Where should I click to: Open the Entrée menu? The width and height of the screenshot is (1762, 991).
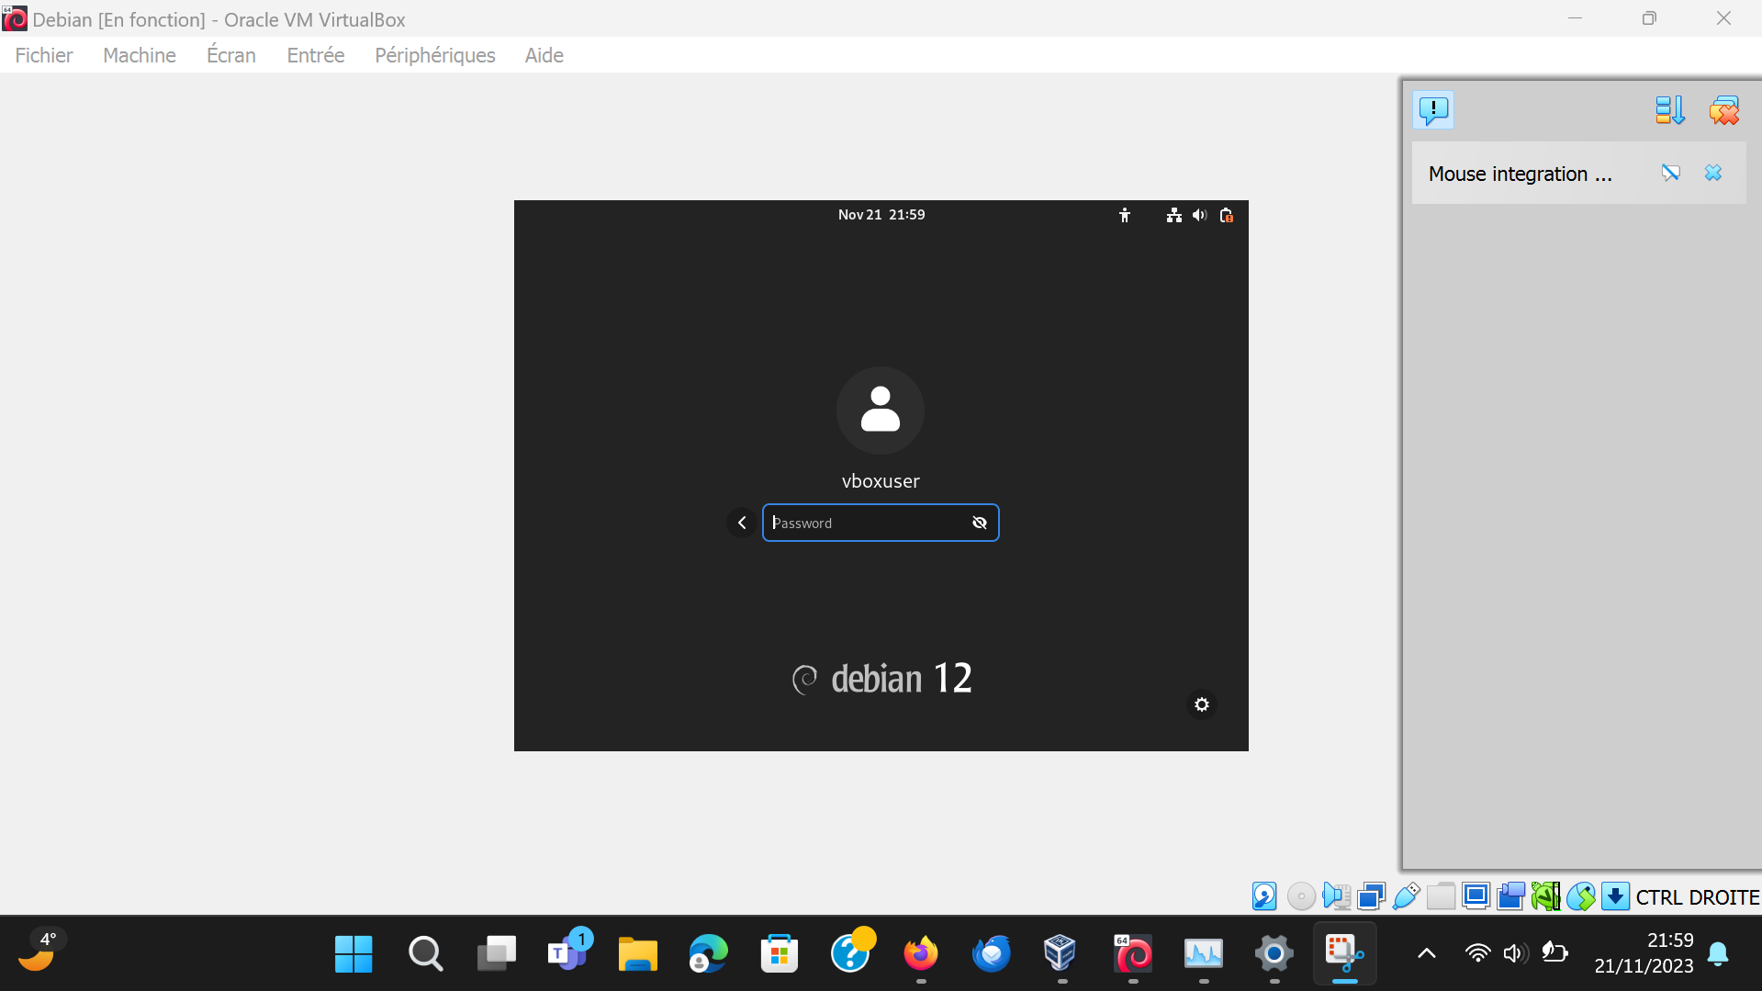316,55
